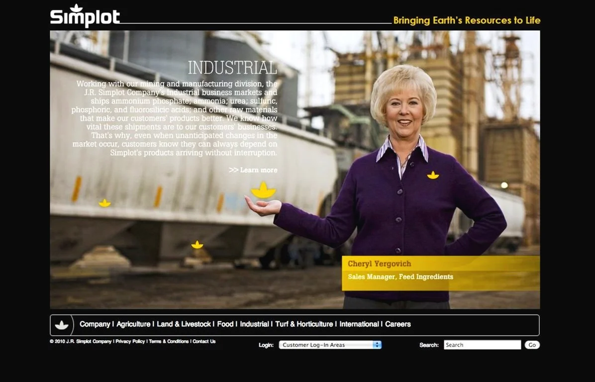Open the International menu
Screen dimensions: 595x382
(359, 324)
